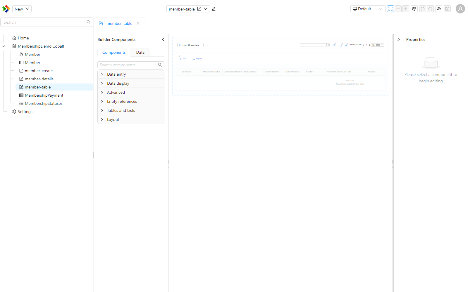
Task: Click the app logo in top-left corner
Action: pyautogui.click(x=6, y=9)
